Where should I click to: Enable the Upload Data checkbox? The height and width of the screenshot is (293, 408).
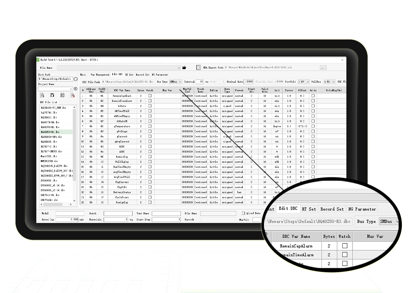[243, 213]
